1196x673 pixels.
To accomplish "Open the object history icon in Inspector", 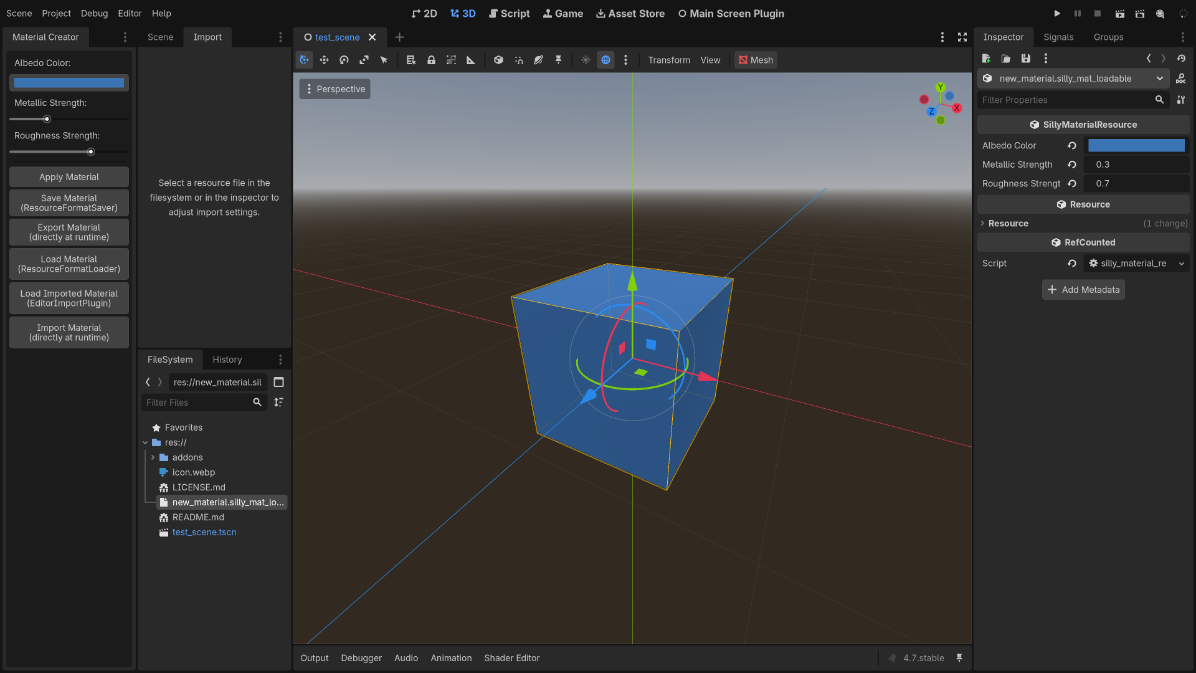I will click(x=1181, y=58).
